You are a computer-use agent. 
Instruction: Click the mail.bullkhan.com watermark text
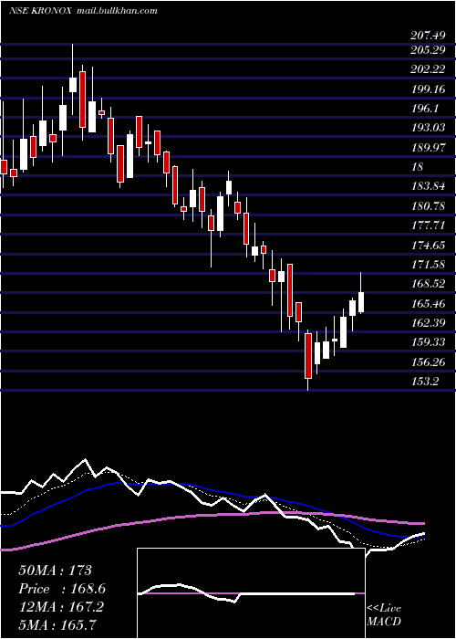coord(117,11)
